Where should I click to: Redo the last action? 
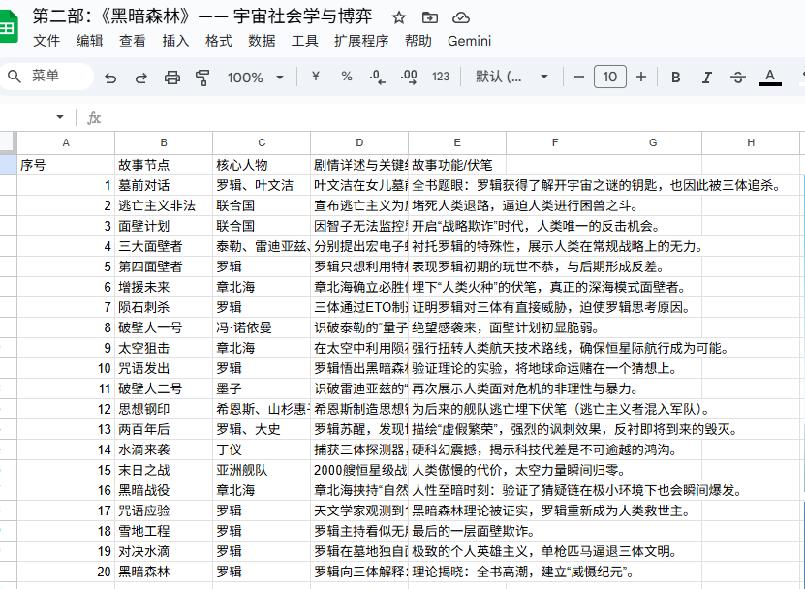[x=139, y=77]
